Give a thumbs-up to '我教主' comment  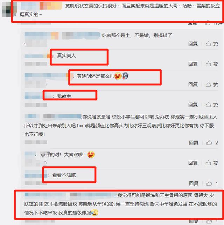pos(211,105)
